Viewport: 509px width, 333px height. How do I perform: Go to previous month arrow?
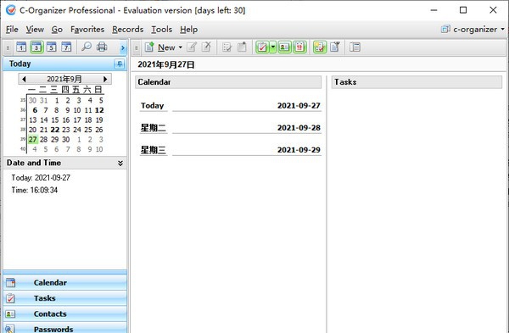point(24,79)
